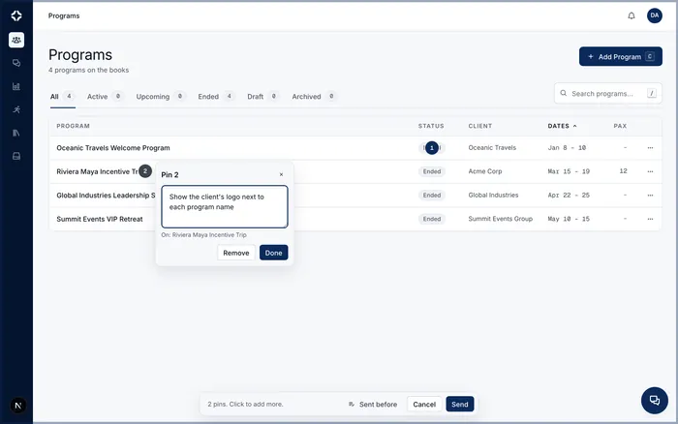Image resolution: width=678 pixels, height=424 pixels.
Task: Open the chat bubbles sidebar icon
Action: (16, 63)
